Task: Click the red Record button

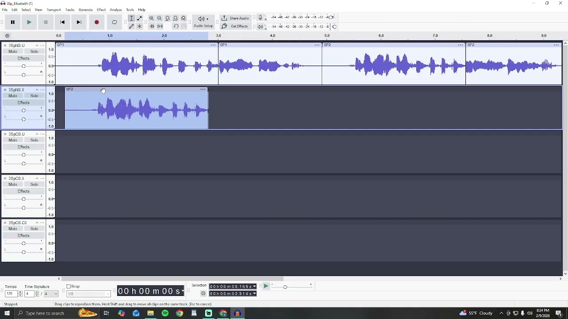Action: point(97,22)
